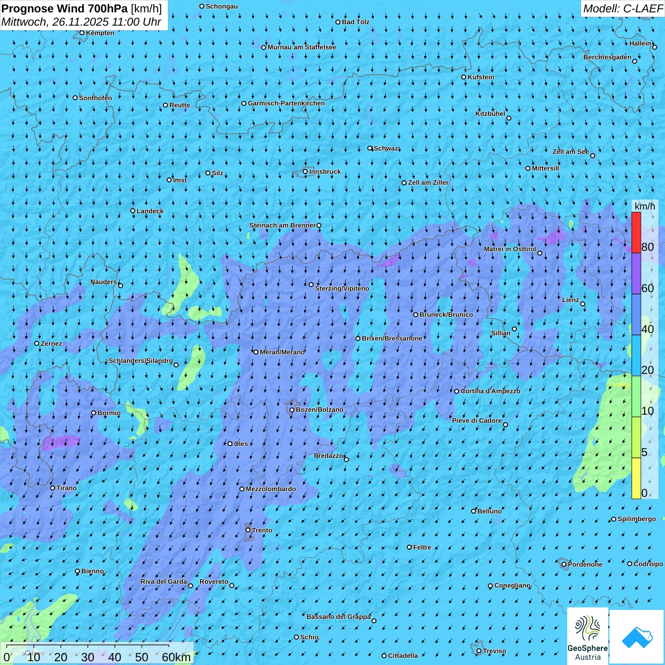Image resolution: width=665 pixels, height=665 pixels.
Task: Click the Sillian label
Action: click(x=501, y=333)
